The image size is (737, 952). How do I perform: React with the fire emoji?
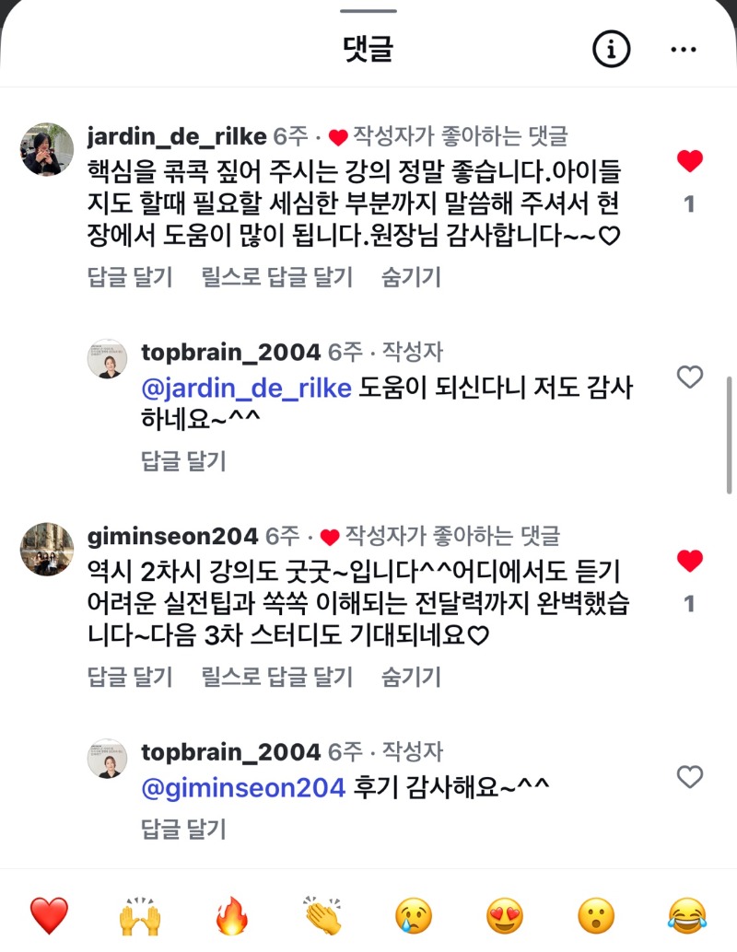pyautogui.click(x=231, y=916)
